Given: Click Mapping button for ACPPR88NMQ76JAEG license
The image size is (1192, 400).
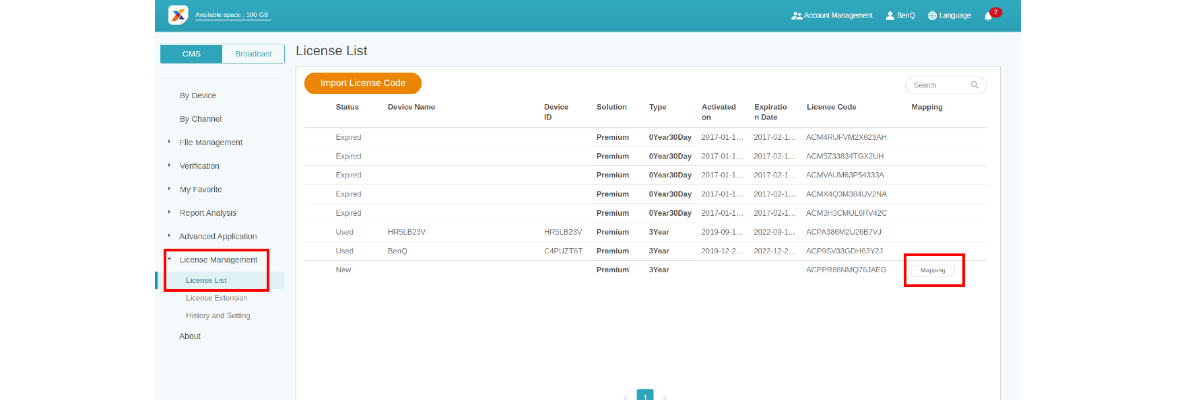Looking at the screenshot, I should pos(933,270).
